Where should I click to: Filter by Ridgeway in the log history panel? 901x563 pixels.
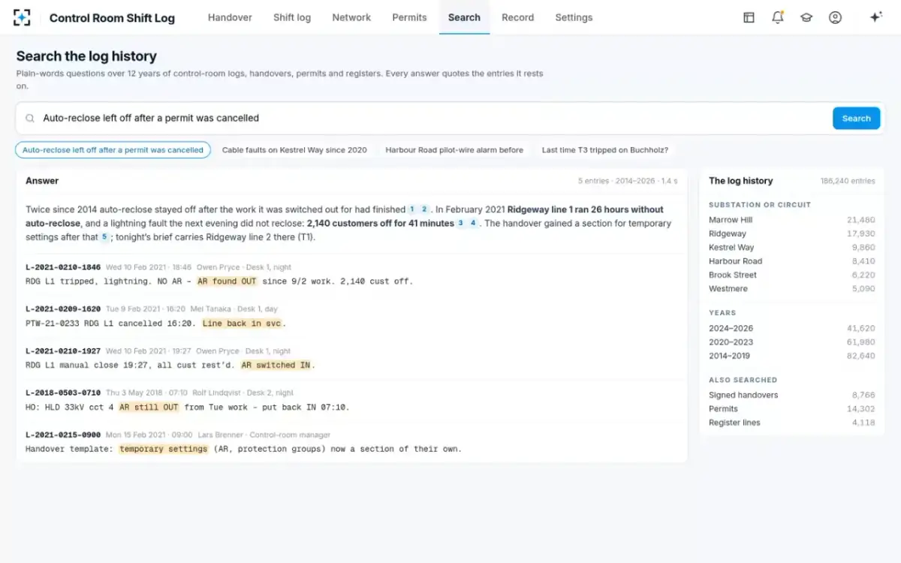[x=791, y=233]
